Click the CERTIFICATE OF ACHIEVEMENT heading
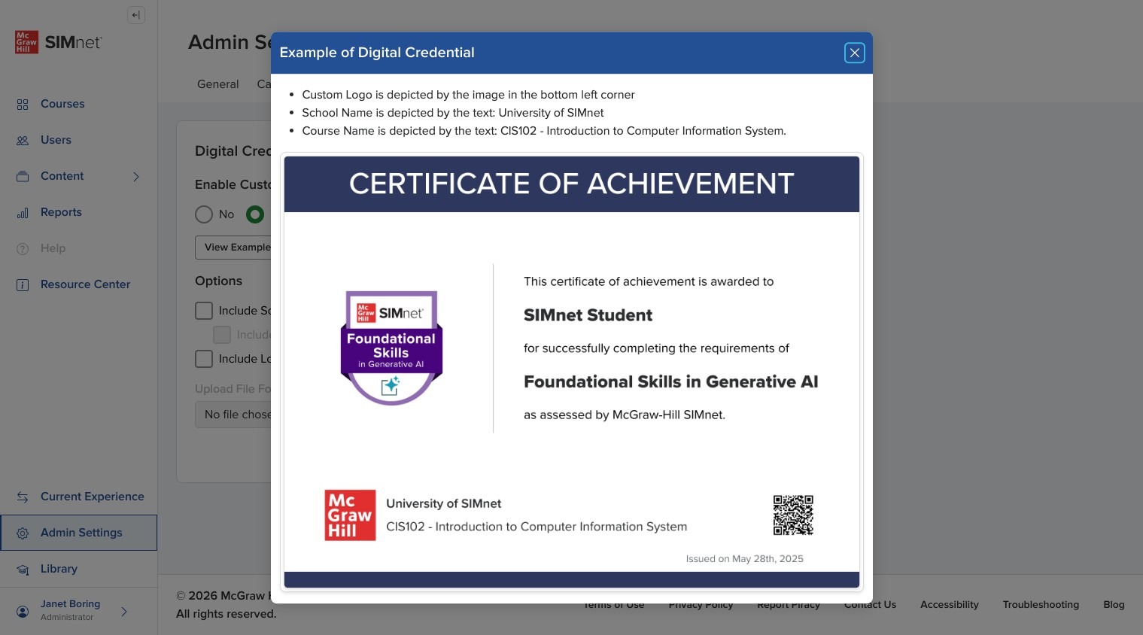Screen dimensions: 1143x635 (571, 184)
